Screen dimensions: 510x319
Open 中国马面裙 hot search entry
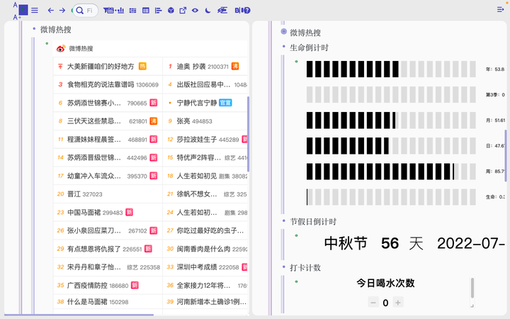84,213
